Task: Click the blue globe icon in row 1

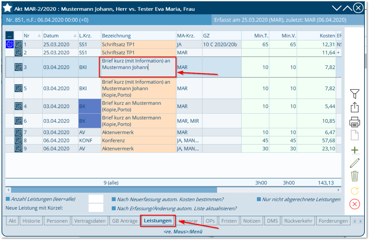Action: (x=10, y=44)
